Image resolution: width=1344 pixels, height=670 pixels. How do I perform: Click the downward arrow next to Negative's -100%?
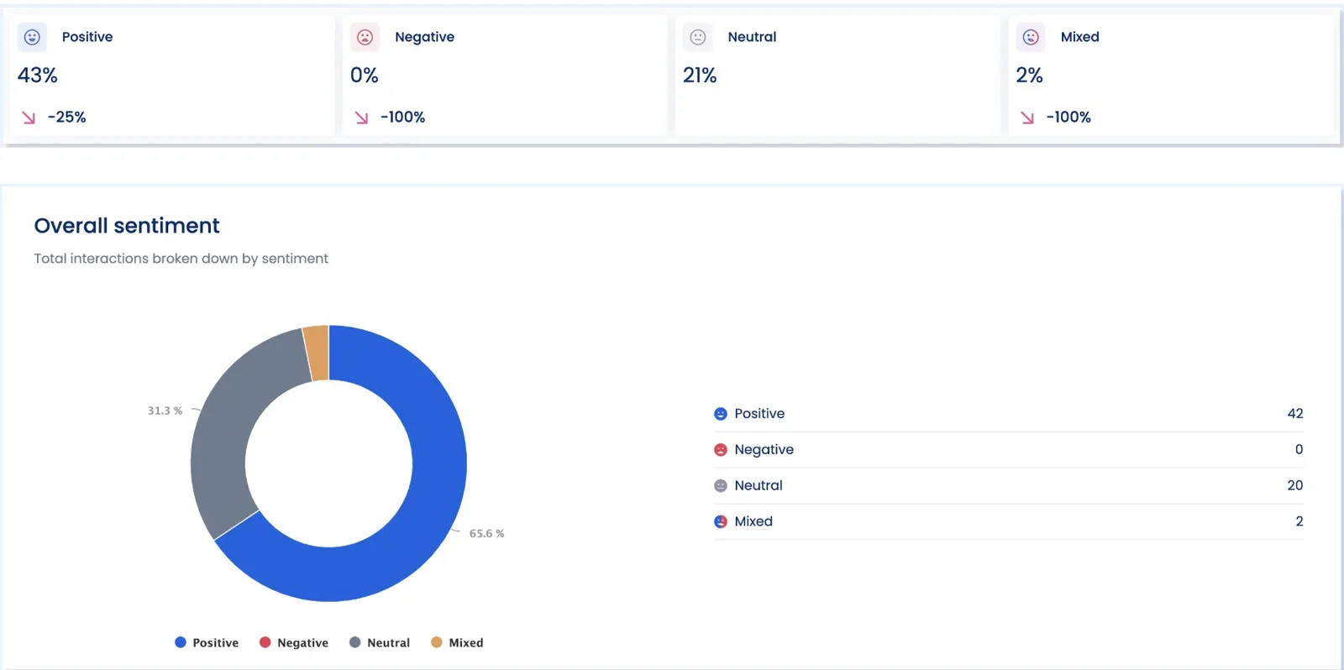[360, 118]
